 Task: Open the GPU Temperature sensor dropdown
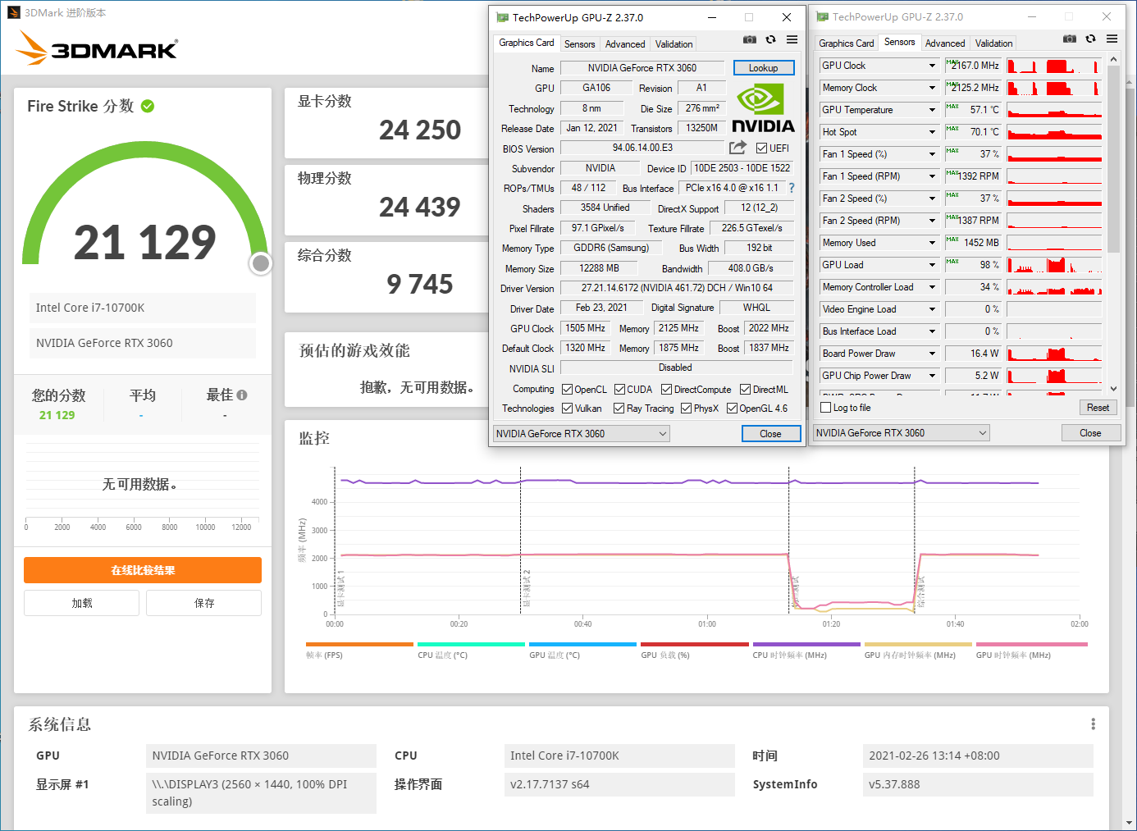[x=932, y=110]
